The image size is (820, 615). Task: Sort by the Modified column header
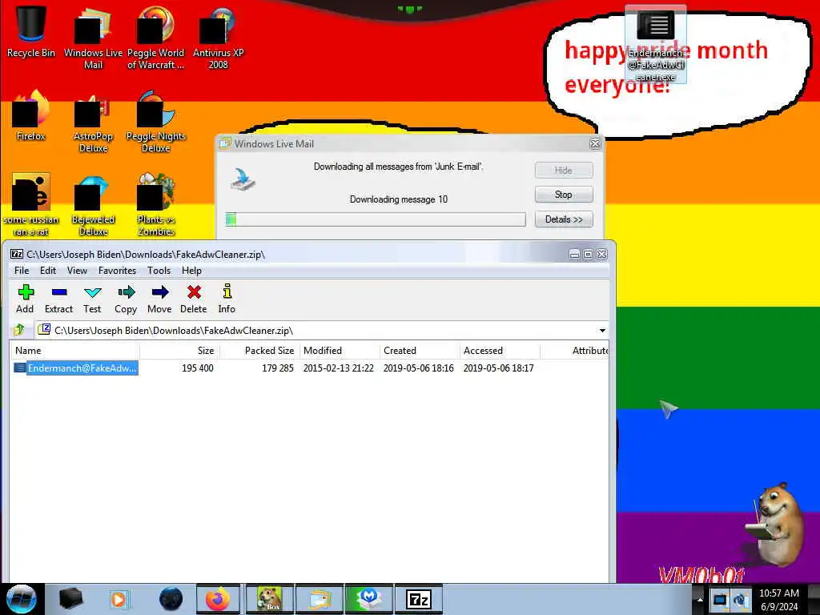coord(340,351)
